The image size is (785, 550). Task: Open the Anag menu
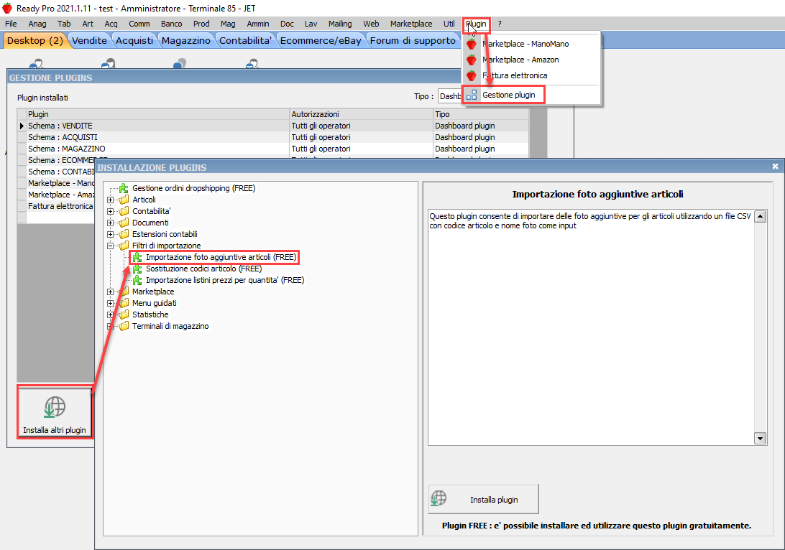pyautogui.click(x=37, y=24)
